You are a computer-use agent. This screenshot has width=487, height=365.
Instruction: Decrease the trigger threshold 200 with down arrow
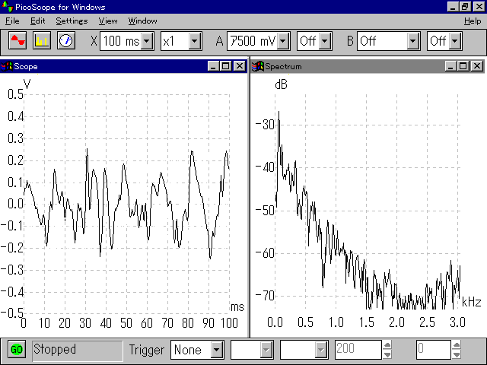(x=387, y=354)
